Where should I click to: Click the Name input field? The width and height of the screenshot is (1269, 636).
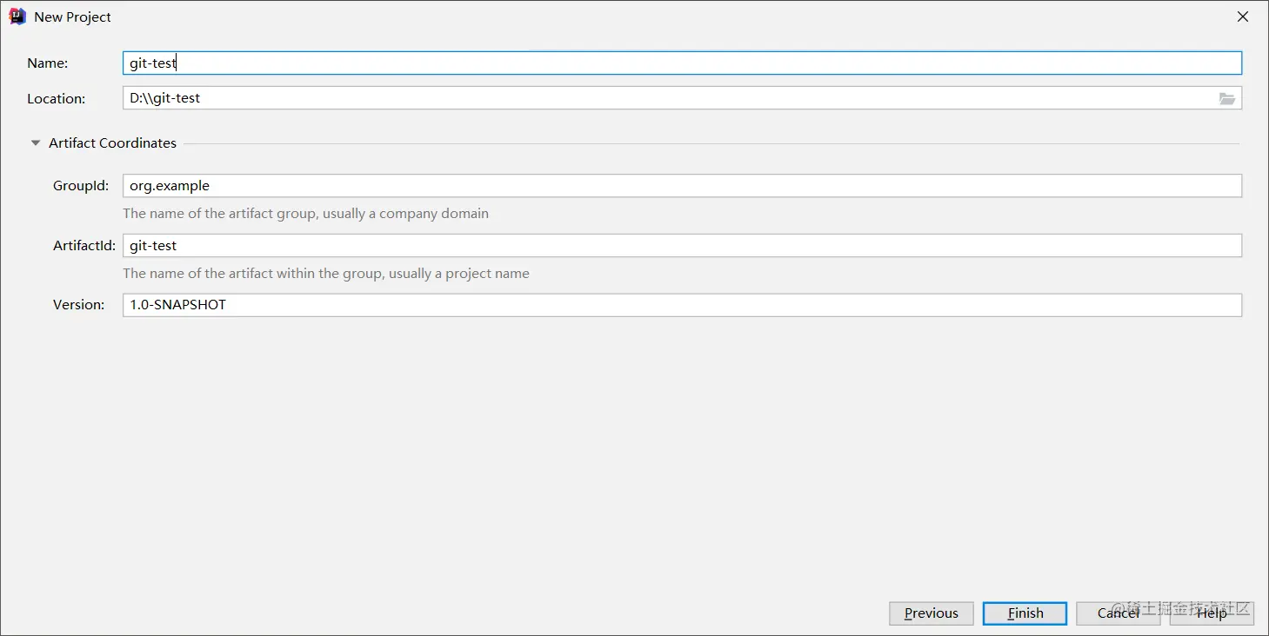click(x=682, y=63)
